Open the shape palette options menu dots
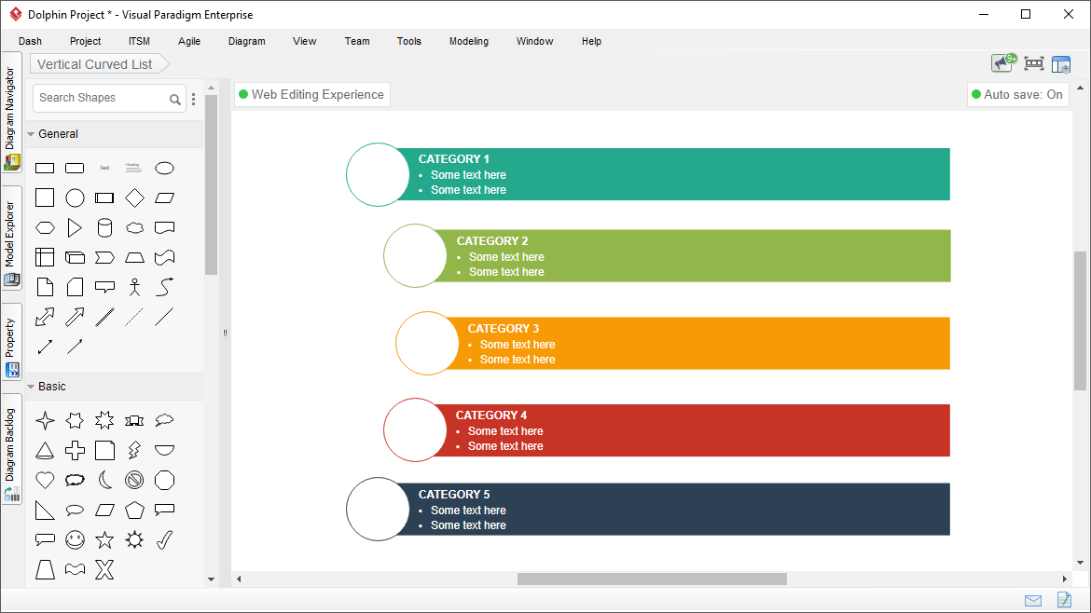This screenshot has height=613, width=1091. [x=193, y=100]
